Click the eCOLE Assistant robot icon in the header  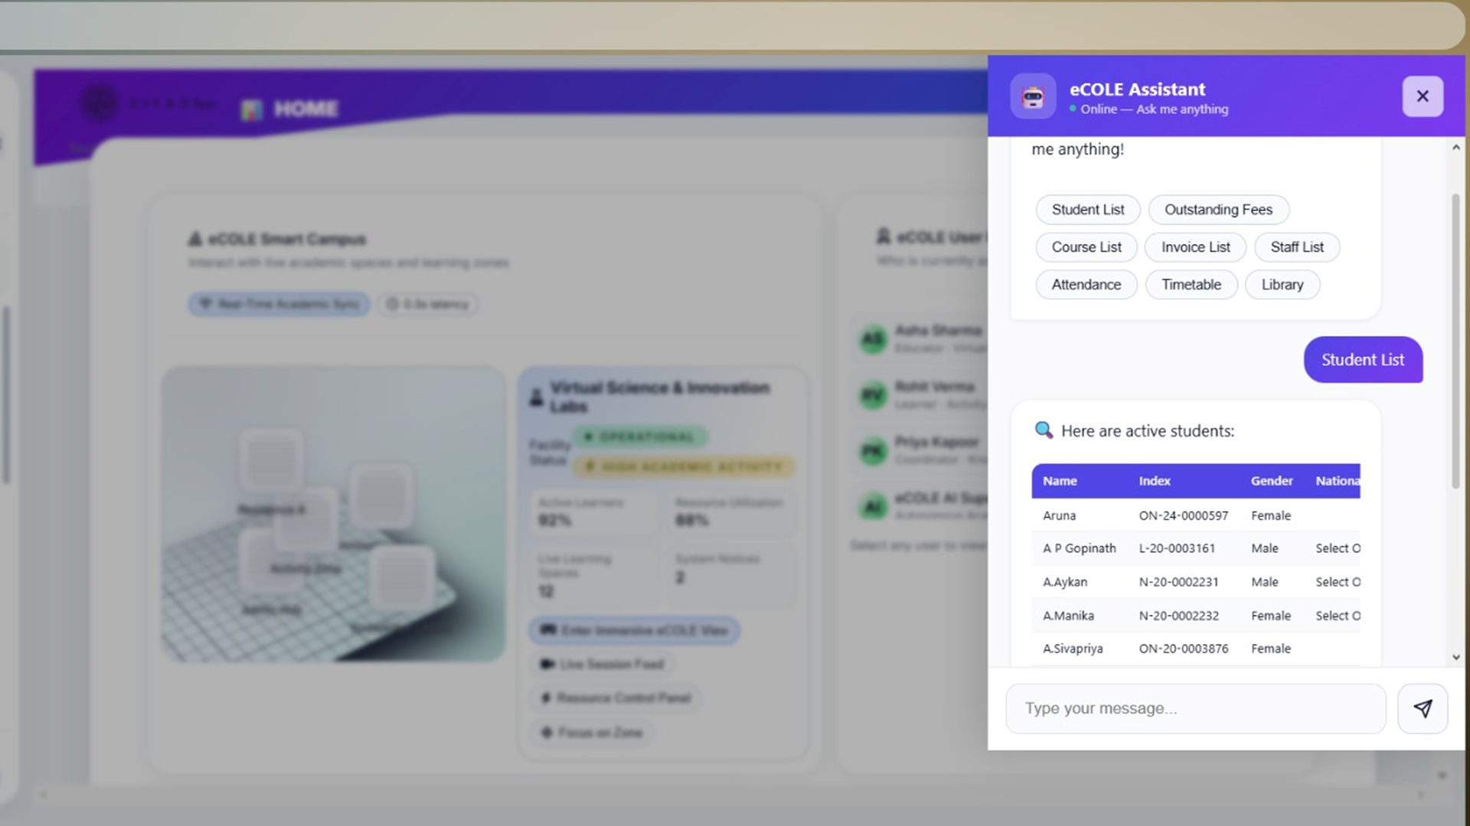pos(1033,96)
